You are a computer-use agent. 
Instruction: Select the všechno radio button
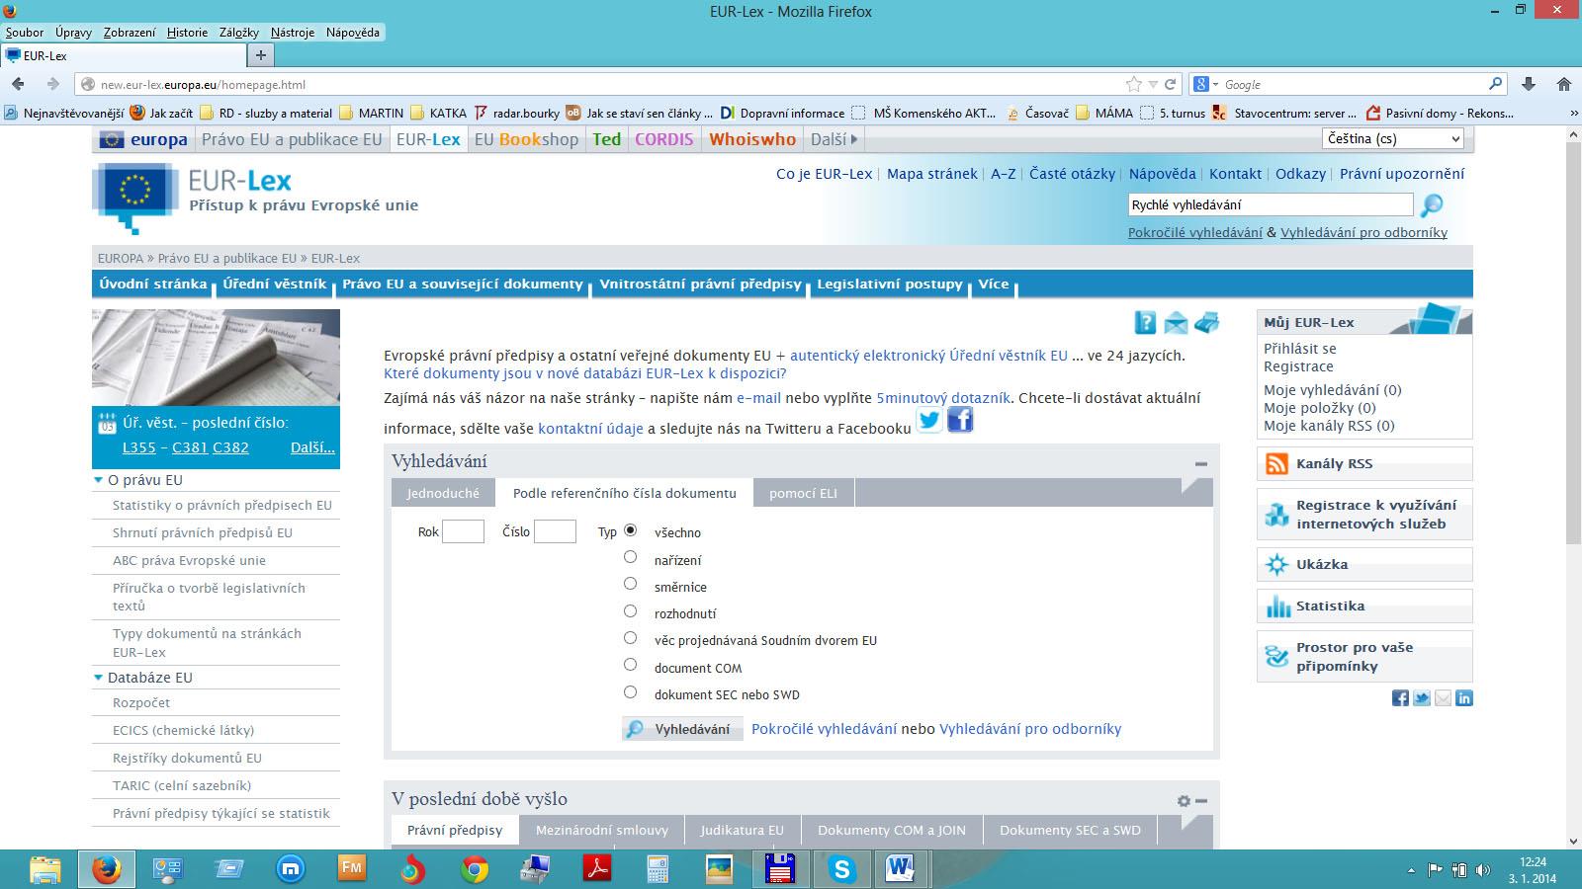click(630, 530)
